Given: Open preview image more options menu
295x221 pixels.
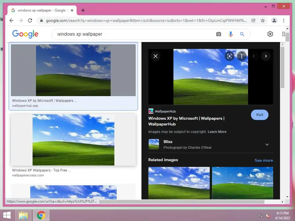Looking at the screenshot, I should (x=242, y=56).
